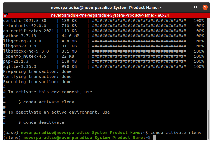Click the python-3.7.10 progress bar

(139, 36)
